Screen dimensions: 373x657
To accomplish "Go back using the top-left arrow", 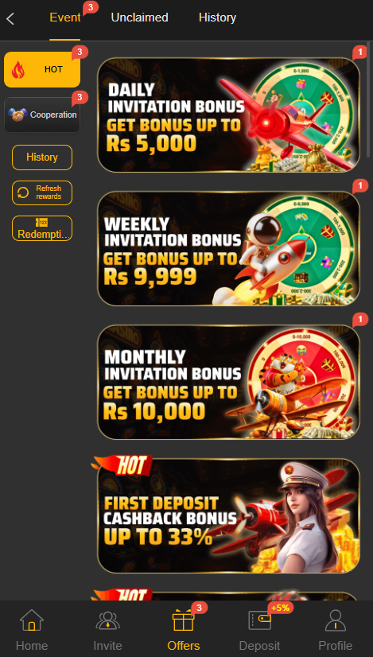I will (x=10, y=18).
